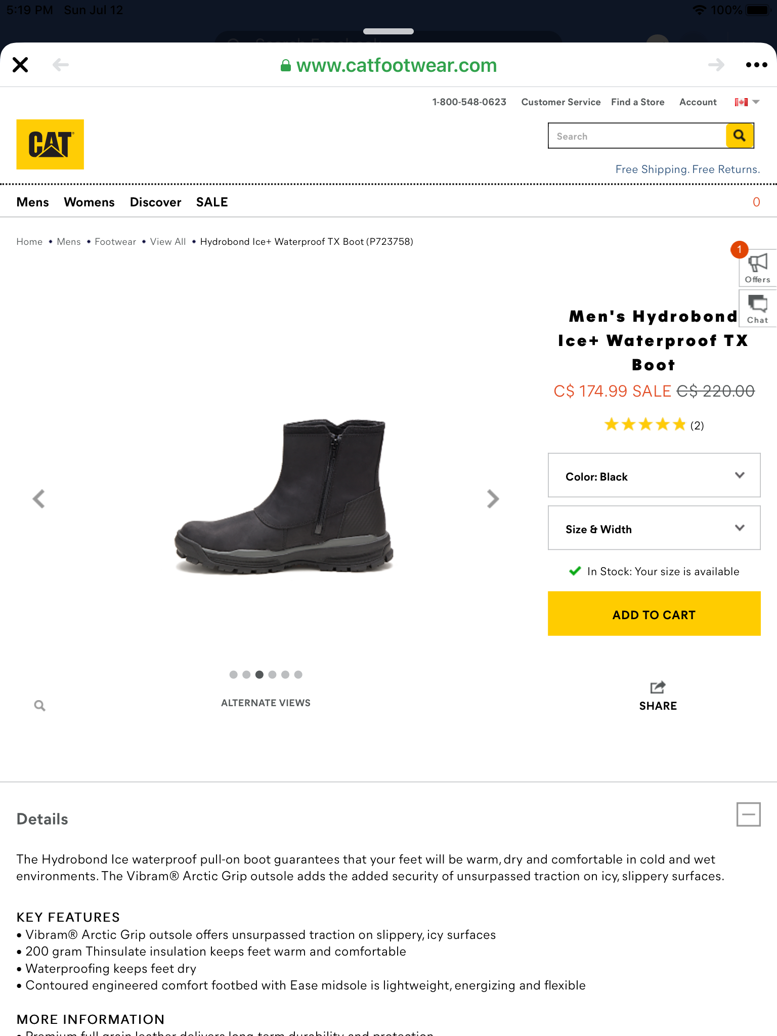Open the Mens menu

click(x=33, y=202)
